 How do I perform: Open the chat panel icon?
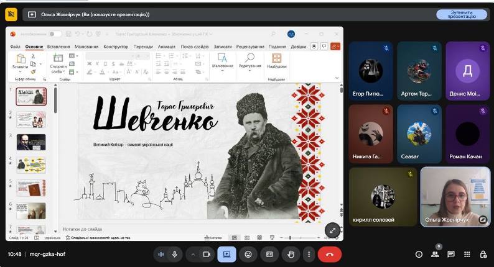(x=451, y=254)
